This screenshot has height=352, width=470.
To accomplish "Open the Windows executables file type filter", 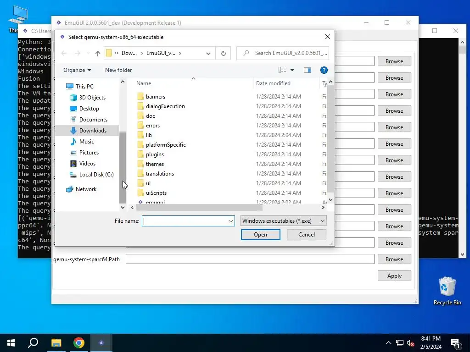I will [283, 221].
